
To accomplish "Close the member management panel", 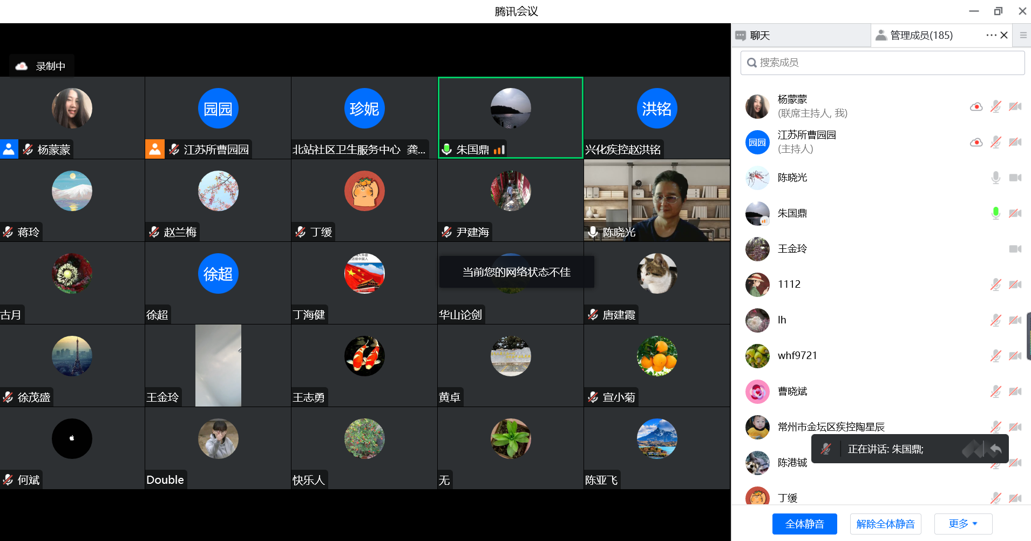I will point(1004,35).
